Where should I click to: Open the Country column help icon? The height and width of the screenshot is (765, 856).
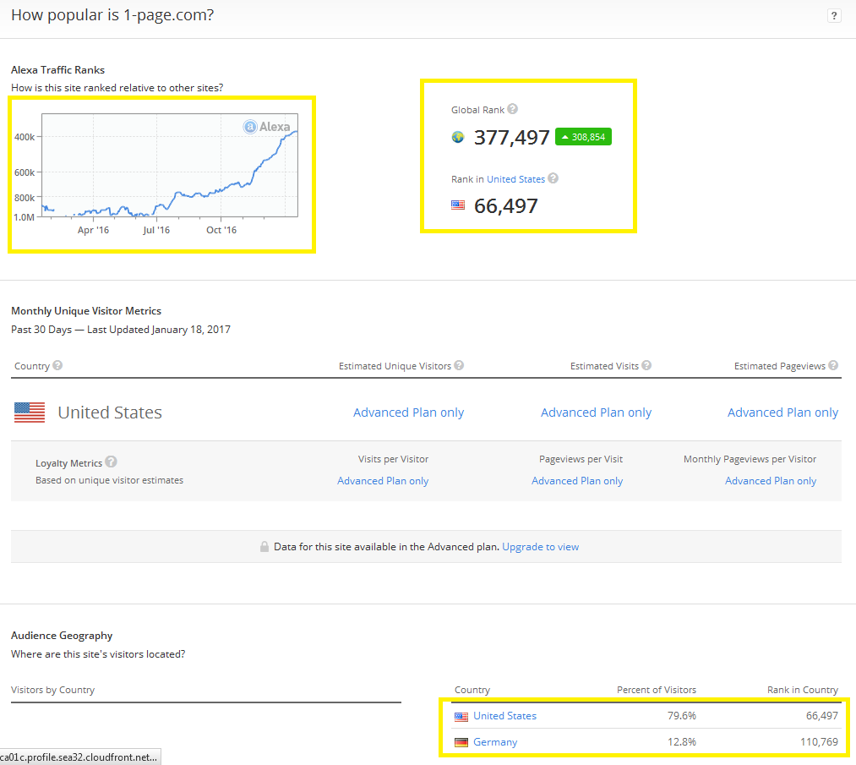pos(57,365)
